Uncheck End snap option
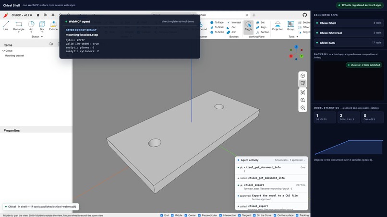Screen dimensions: 387x217 [162, 215]
